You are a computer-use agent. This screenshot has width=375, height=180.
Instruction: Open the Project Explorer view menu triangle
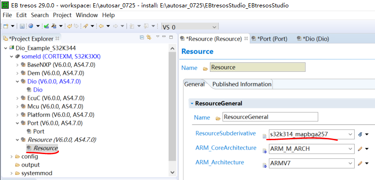[x=157, y=37]
